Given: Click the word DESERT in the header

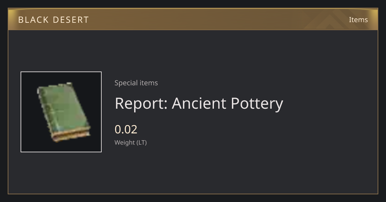Looking at the screenshot, I should [71, 20].
